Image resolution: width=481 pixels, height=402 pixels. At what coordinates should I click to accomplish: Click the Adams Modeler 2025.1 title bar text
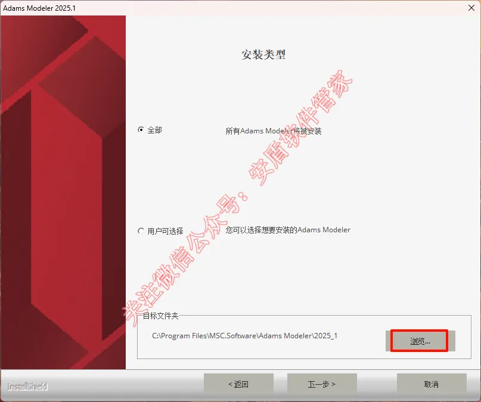click(39, 8)
